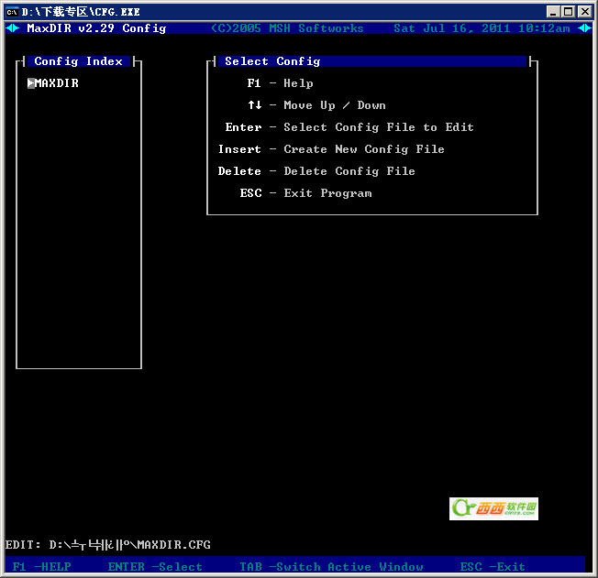Click the Move Up / Down line
Image resolution: width=598 pixels, height=578 pixels.
coord(316,105)
